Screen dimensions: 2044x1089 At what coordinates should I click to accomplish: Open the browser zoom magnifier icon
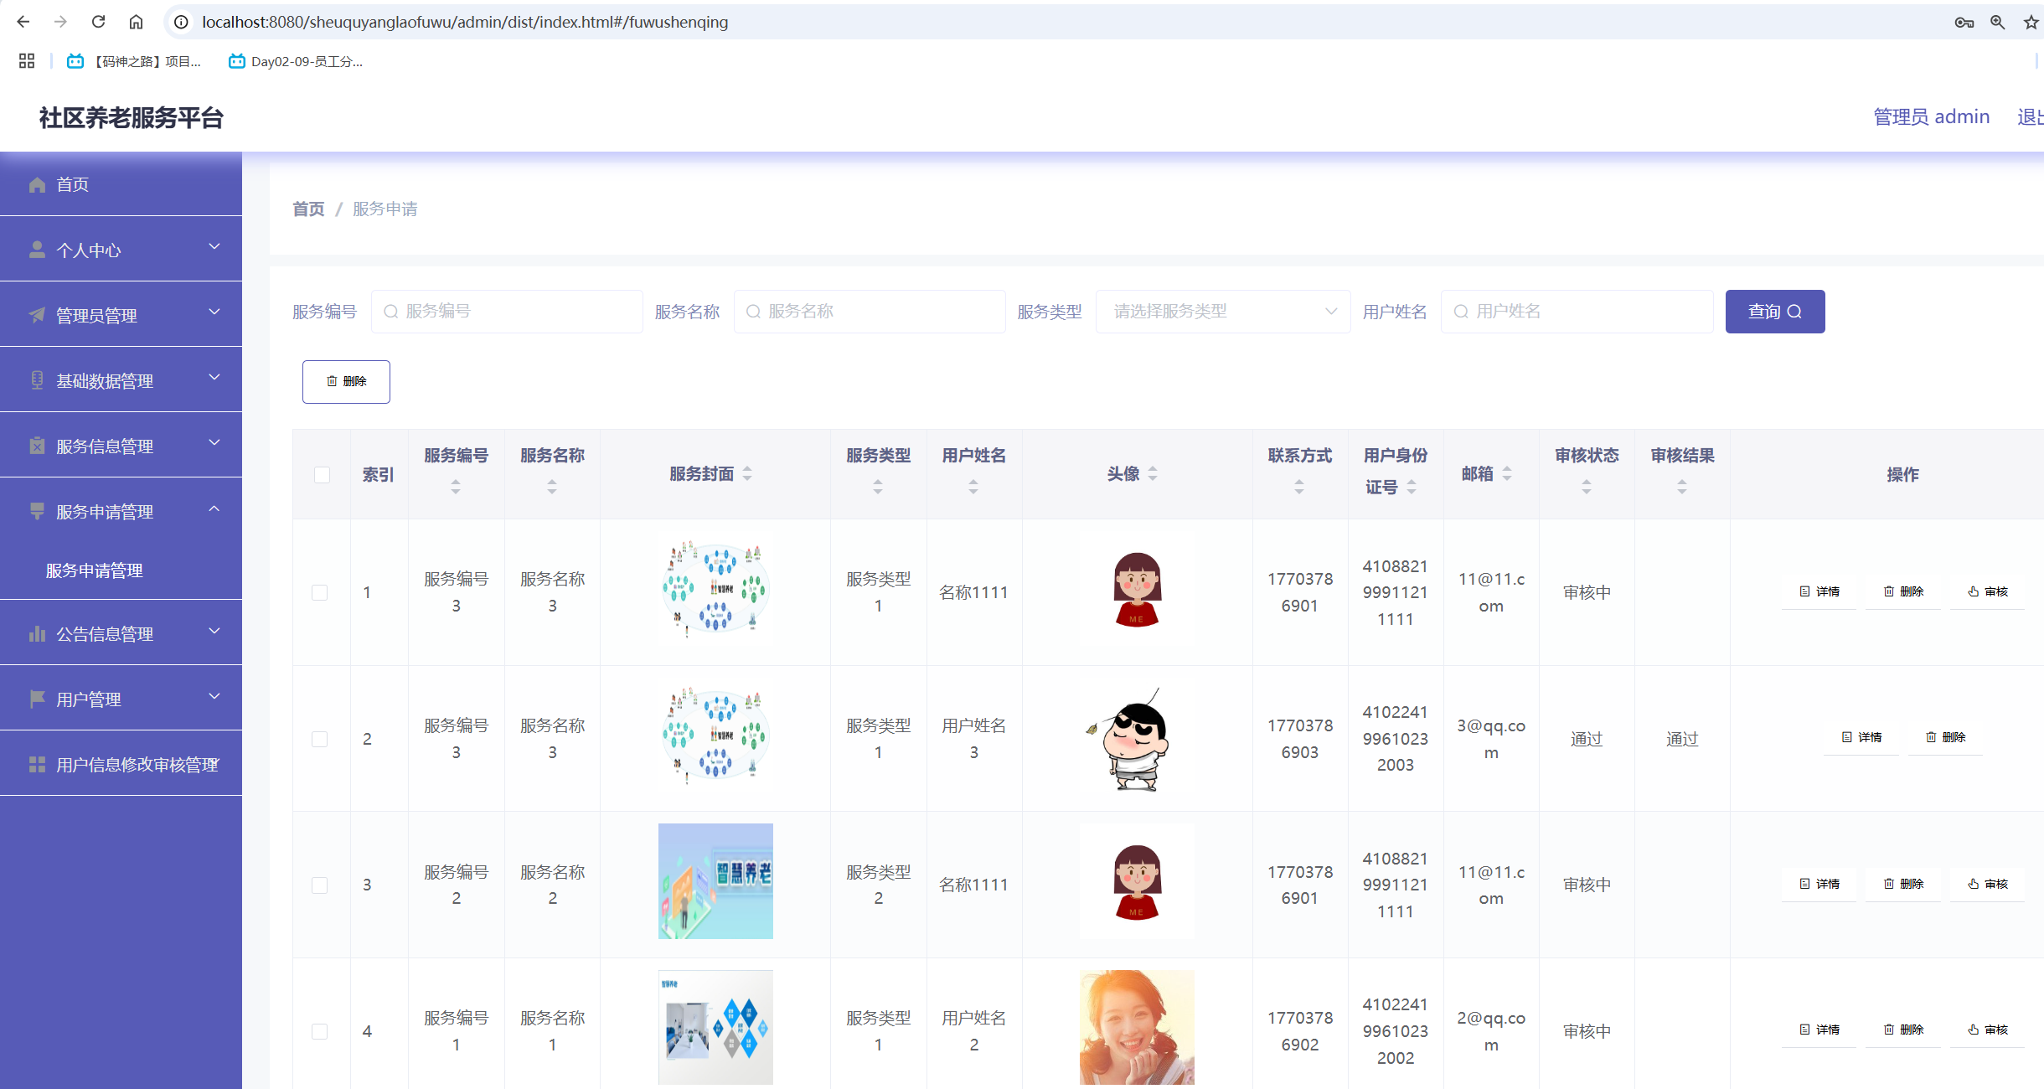1997,23
